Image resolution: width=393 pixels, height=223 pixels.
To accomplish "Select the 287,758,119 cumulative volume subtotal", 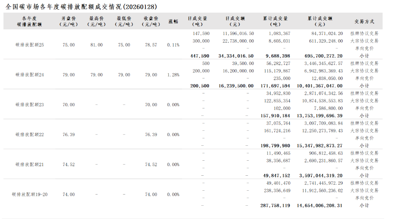I will point(275,206).
